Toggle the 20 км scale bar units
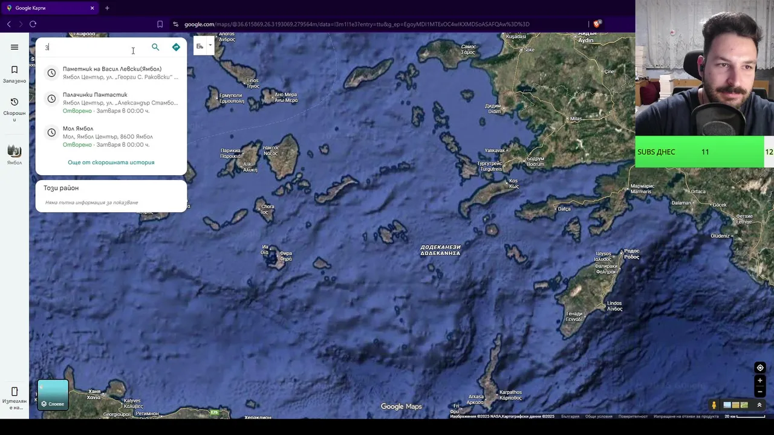Viewport: 774px width, 435px height. click(744, 416)
